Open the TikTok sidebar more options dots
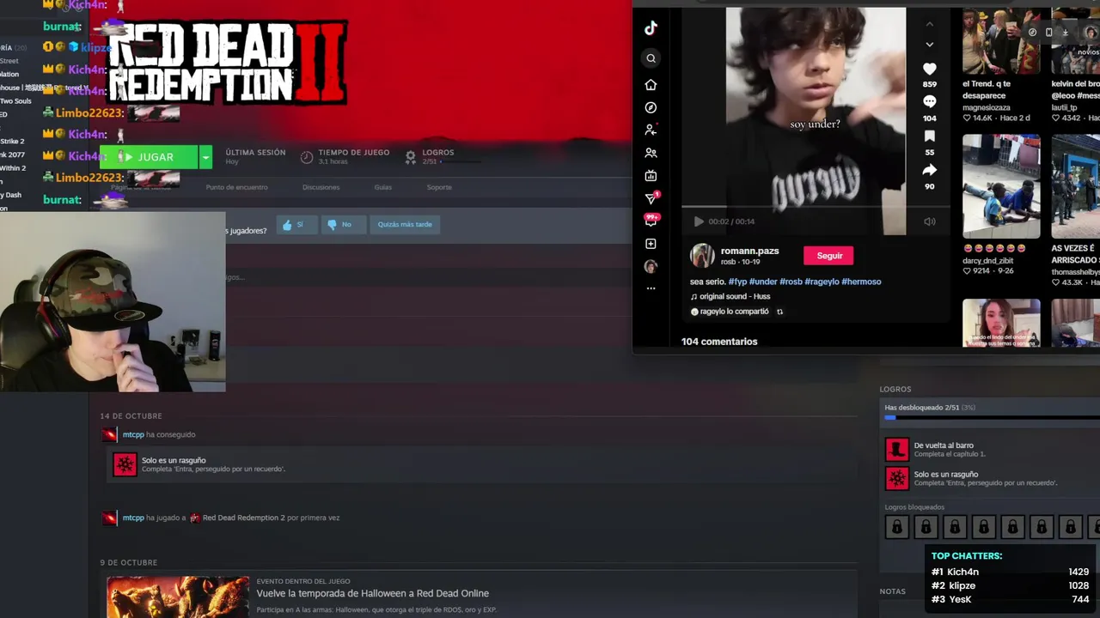This screenshot has height=618, width=1100. coord(651,288)
